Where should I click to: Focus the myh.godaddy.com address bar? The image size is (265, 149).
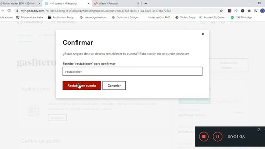(x=96, y=11)
